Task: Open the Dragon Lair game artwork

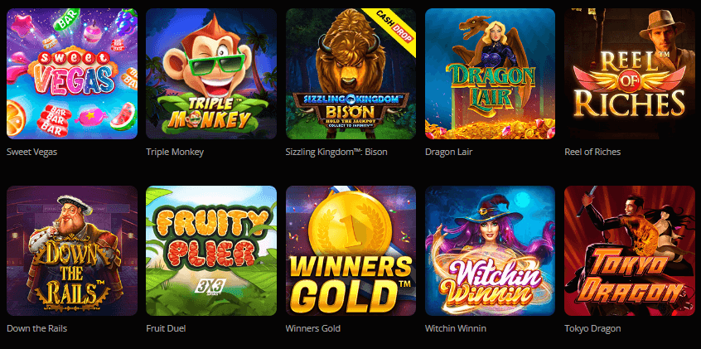Action: click(490, 74)
